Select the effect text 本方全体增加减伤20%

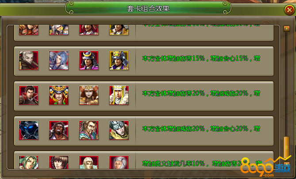(x=173, y=129)
